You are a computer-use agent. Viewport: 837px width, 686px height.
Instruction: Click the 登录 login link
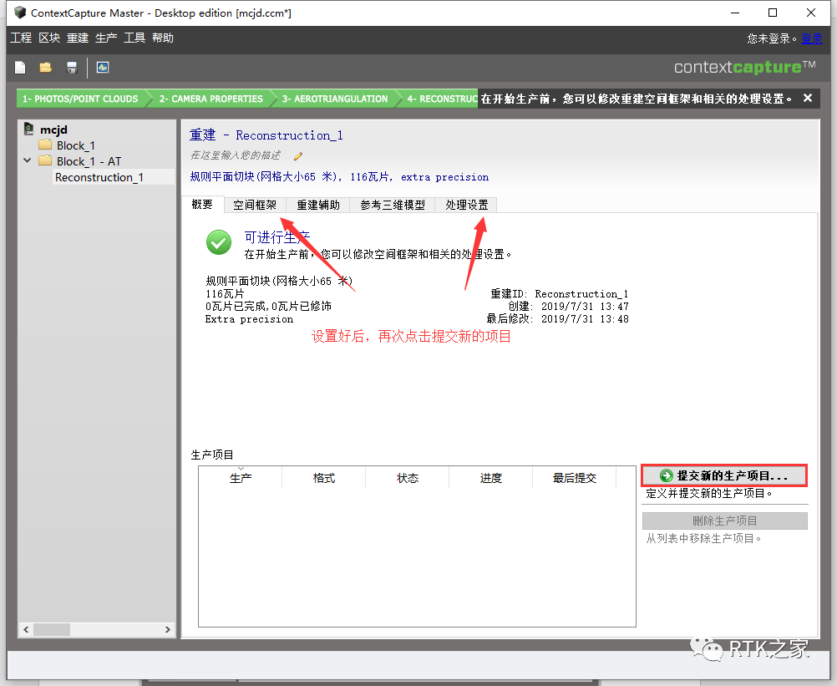(x=811, y=38)
